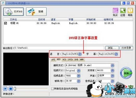Switch to the AVI tab
The image size is (136, 98).
pyautogui.click(x=53, y=60)
